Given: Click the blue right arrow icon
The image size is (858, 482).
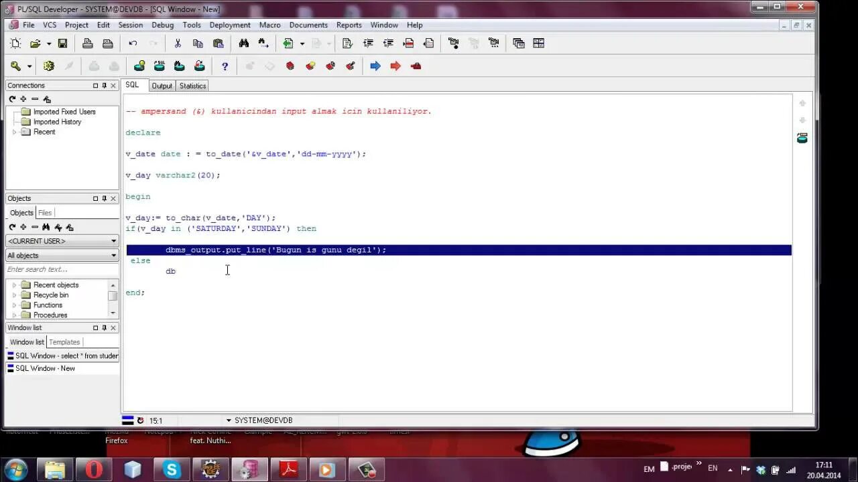Looking at the screenshot, I should tap(375, 66).
